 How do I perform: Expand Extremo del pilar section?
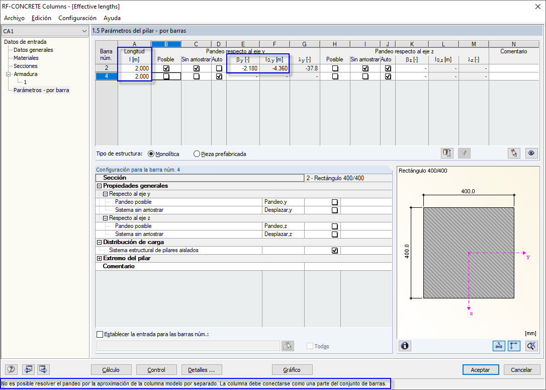[99, 258]
